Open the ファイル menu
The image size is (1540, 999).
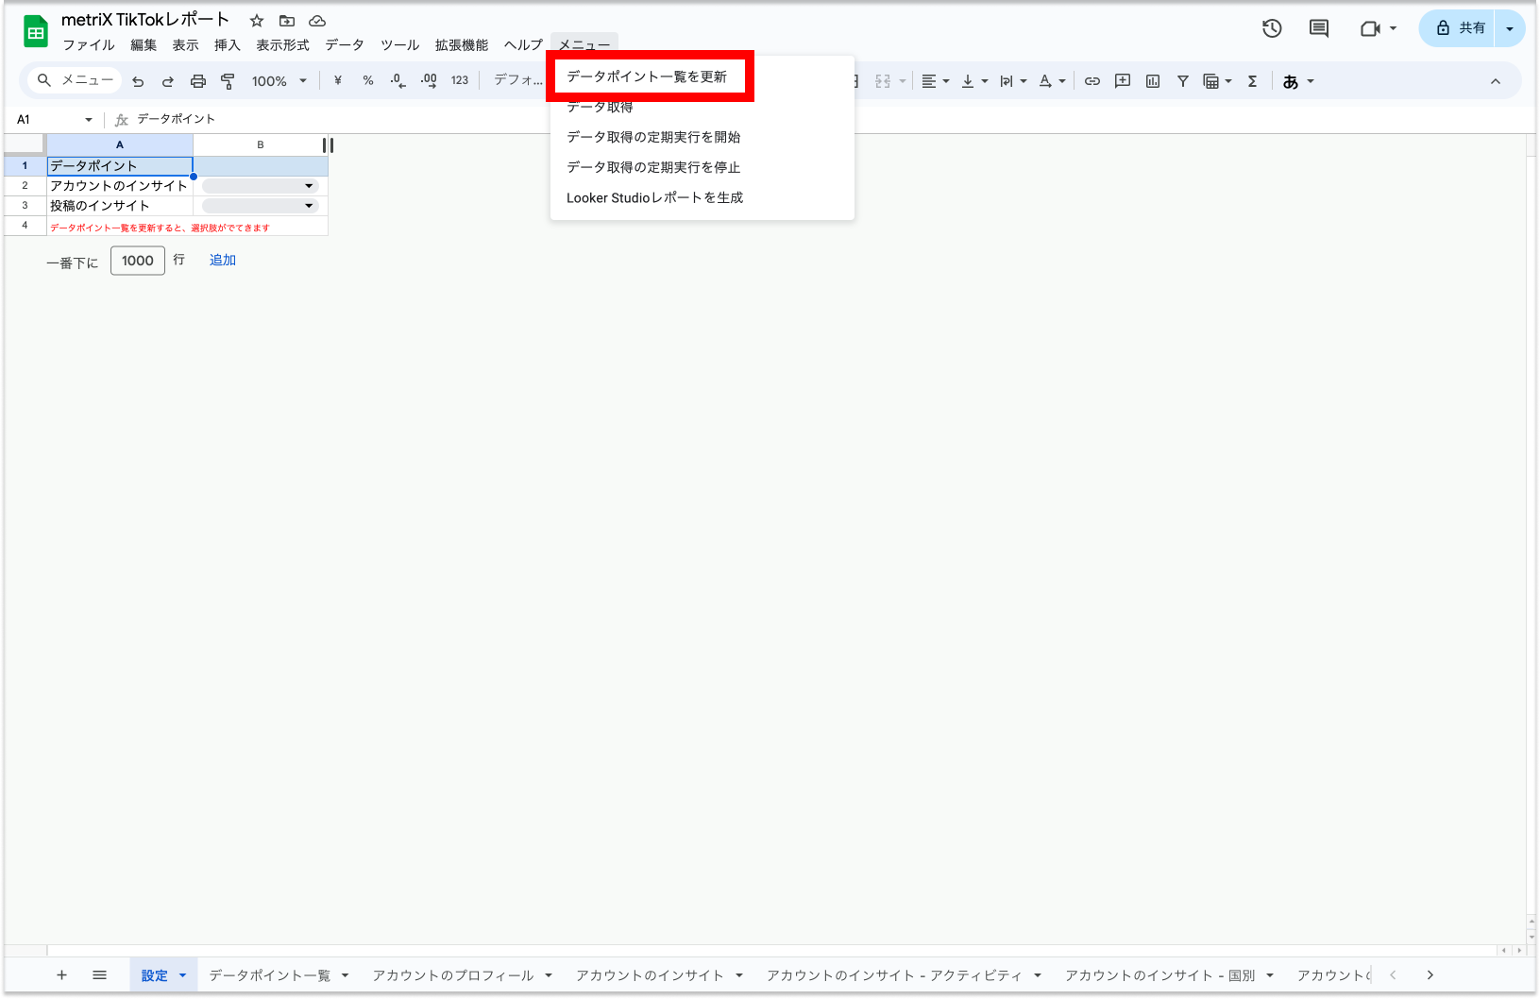89,45
